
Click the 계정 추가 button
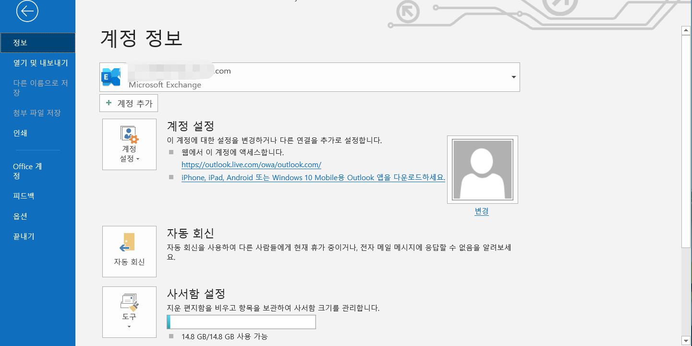(129, 103)
